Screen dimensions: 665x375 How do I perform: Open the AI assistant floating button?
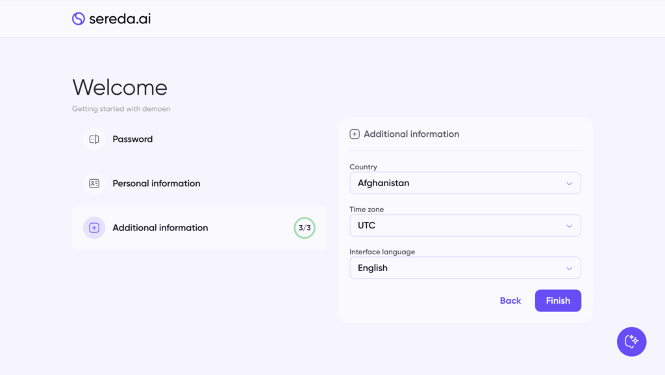coord(631,341)
